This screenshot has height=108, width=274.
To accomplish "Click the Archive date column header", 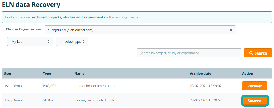I will (201, 74).
